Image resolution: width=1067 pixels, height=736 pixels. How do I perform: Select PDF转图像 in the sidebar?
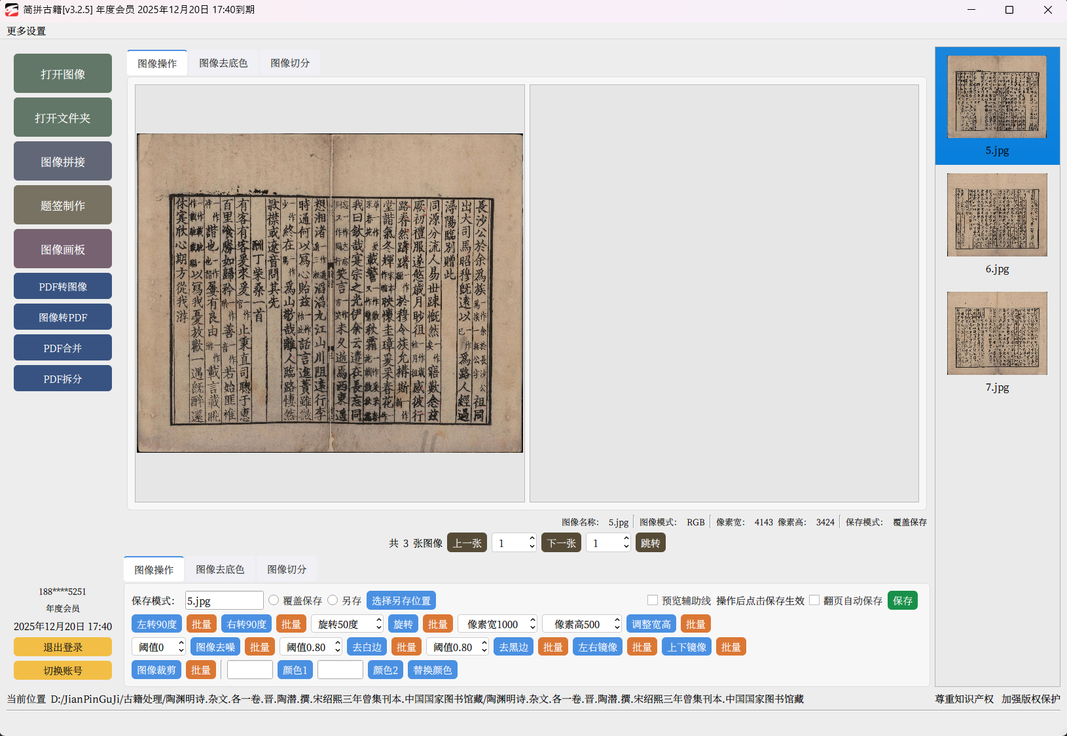pos(63,287)
